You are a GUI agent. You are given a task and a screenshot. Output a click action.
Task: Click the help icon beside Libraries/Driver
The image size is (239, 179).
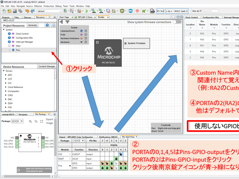click(x=86, y=31)
